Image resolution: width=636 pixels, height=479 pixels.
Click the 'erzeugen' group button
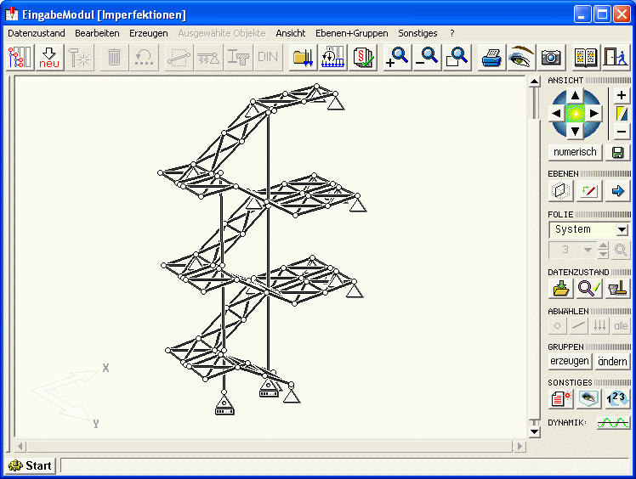570,361
